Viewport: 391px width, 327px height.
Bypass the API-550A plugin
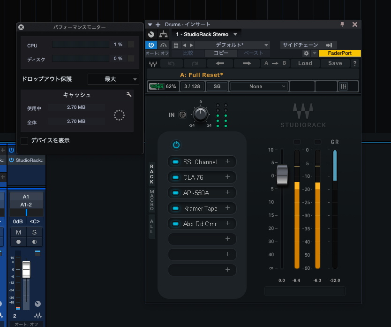(x=175, y=193)
